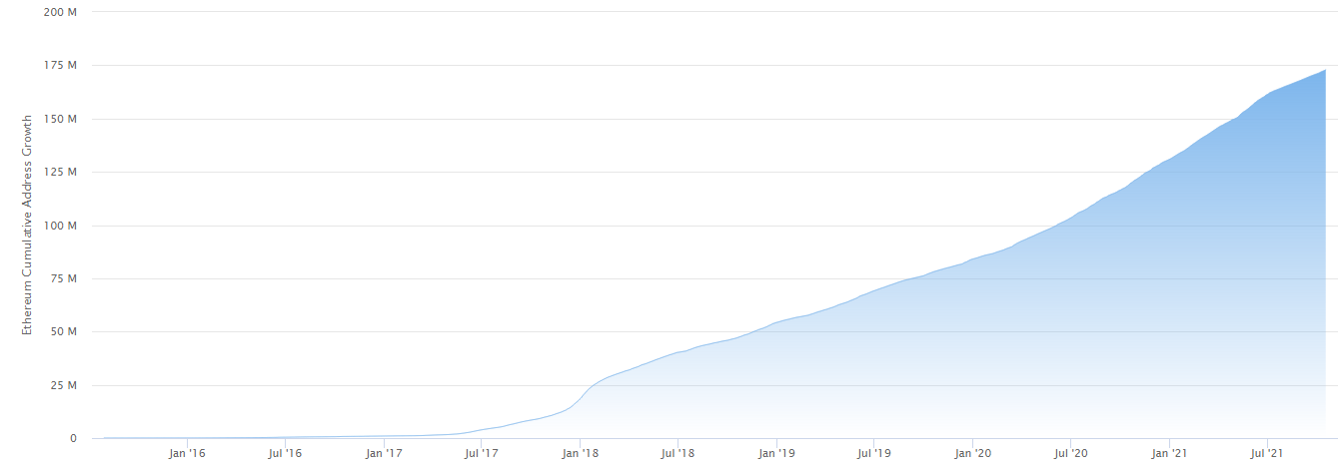
Task: Click the 75 M y-axis label
Action: (x=65, y=278)
